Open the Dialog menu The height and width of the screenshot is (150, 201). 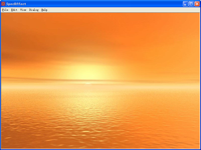[x=34, y=10]
